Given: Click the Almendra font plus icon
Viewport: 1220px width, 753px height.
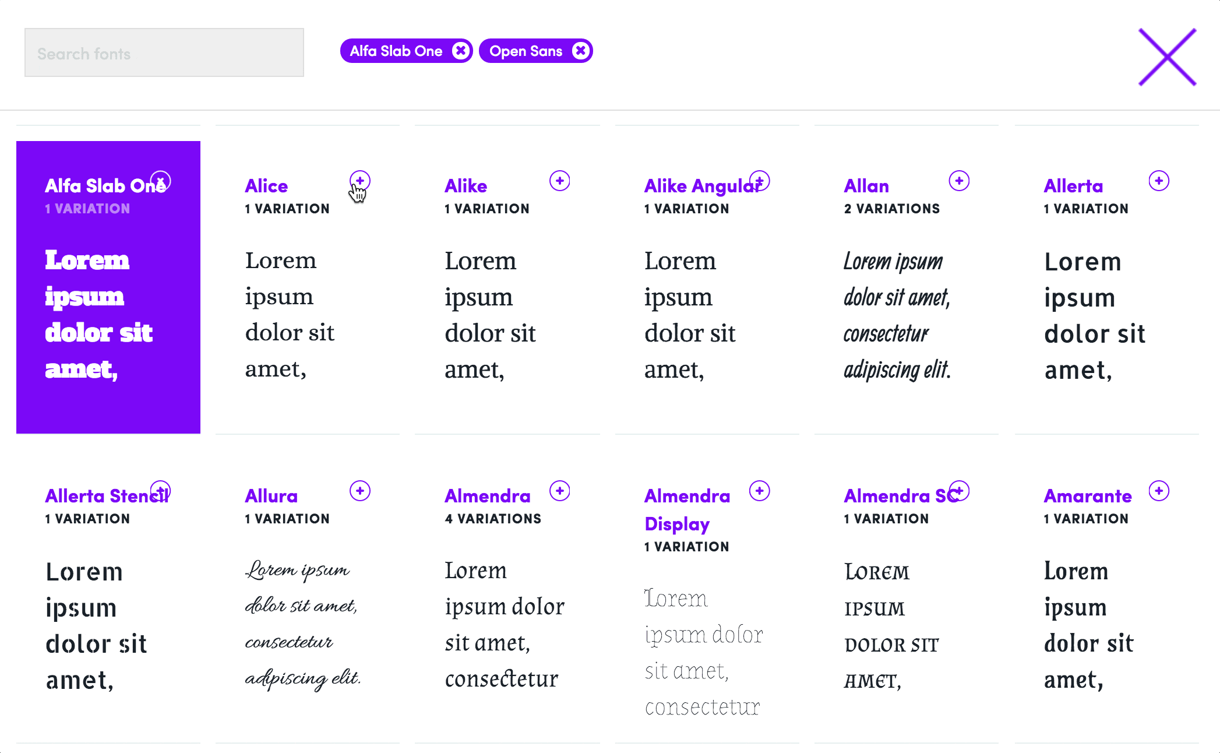Looking at the screenshot, I should tap(560, 491).
